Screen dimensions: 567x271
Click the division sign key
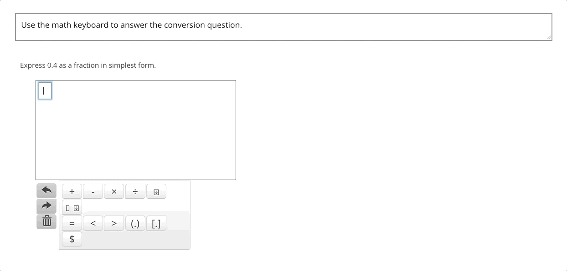(135, 191)
